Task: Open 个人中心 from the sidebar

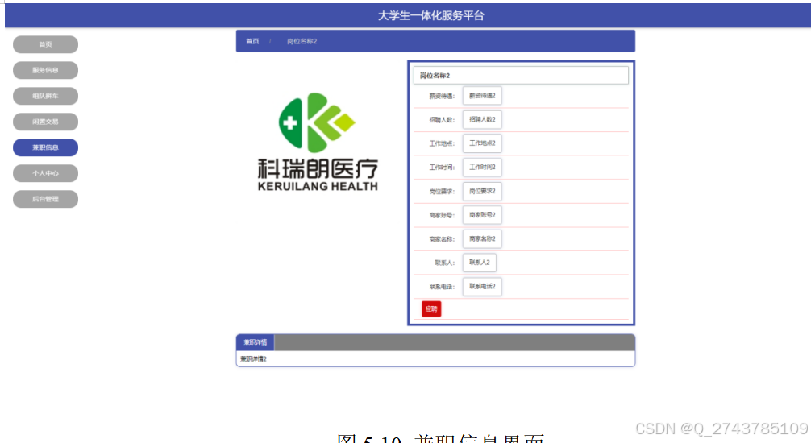Action: click(45, 173)
